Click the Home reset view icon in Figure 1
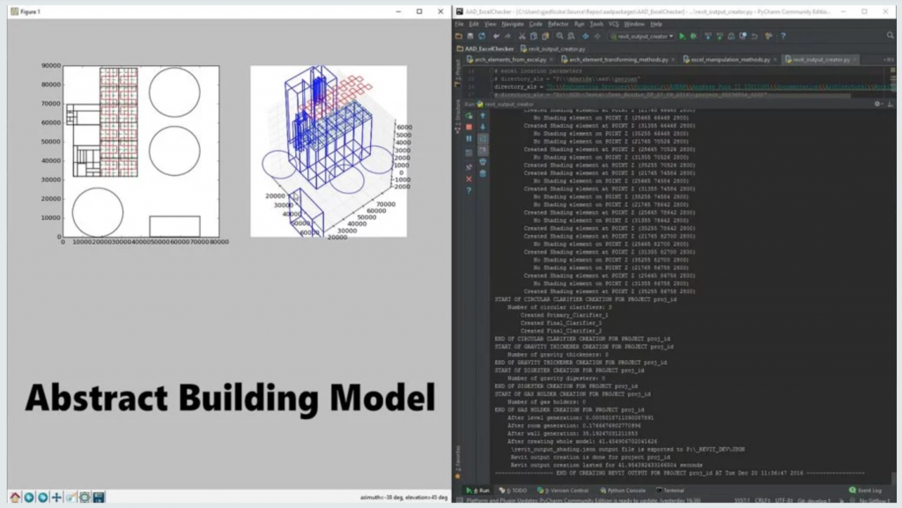Viewport: 902px width, 508px height. 15,497
